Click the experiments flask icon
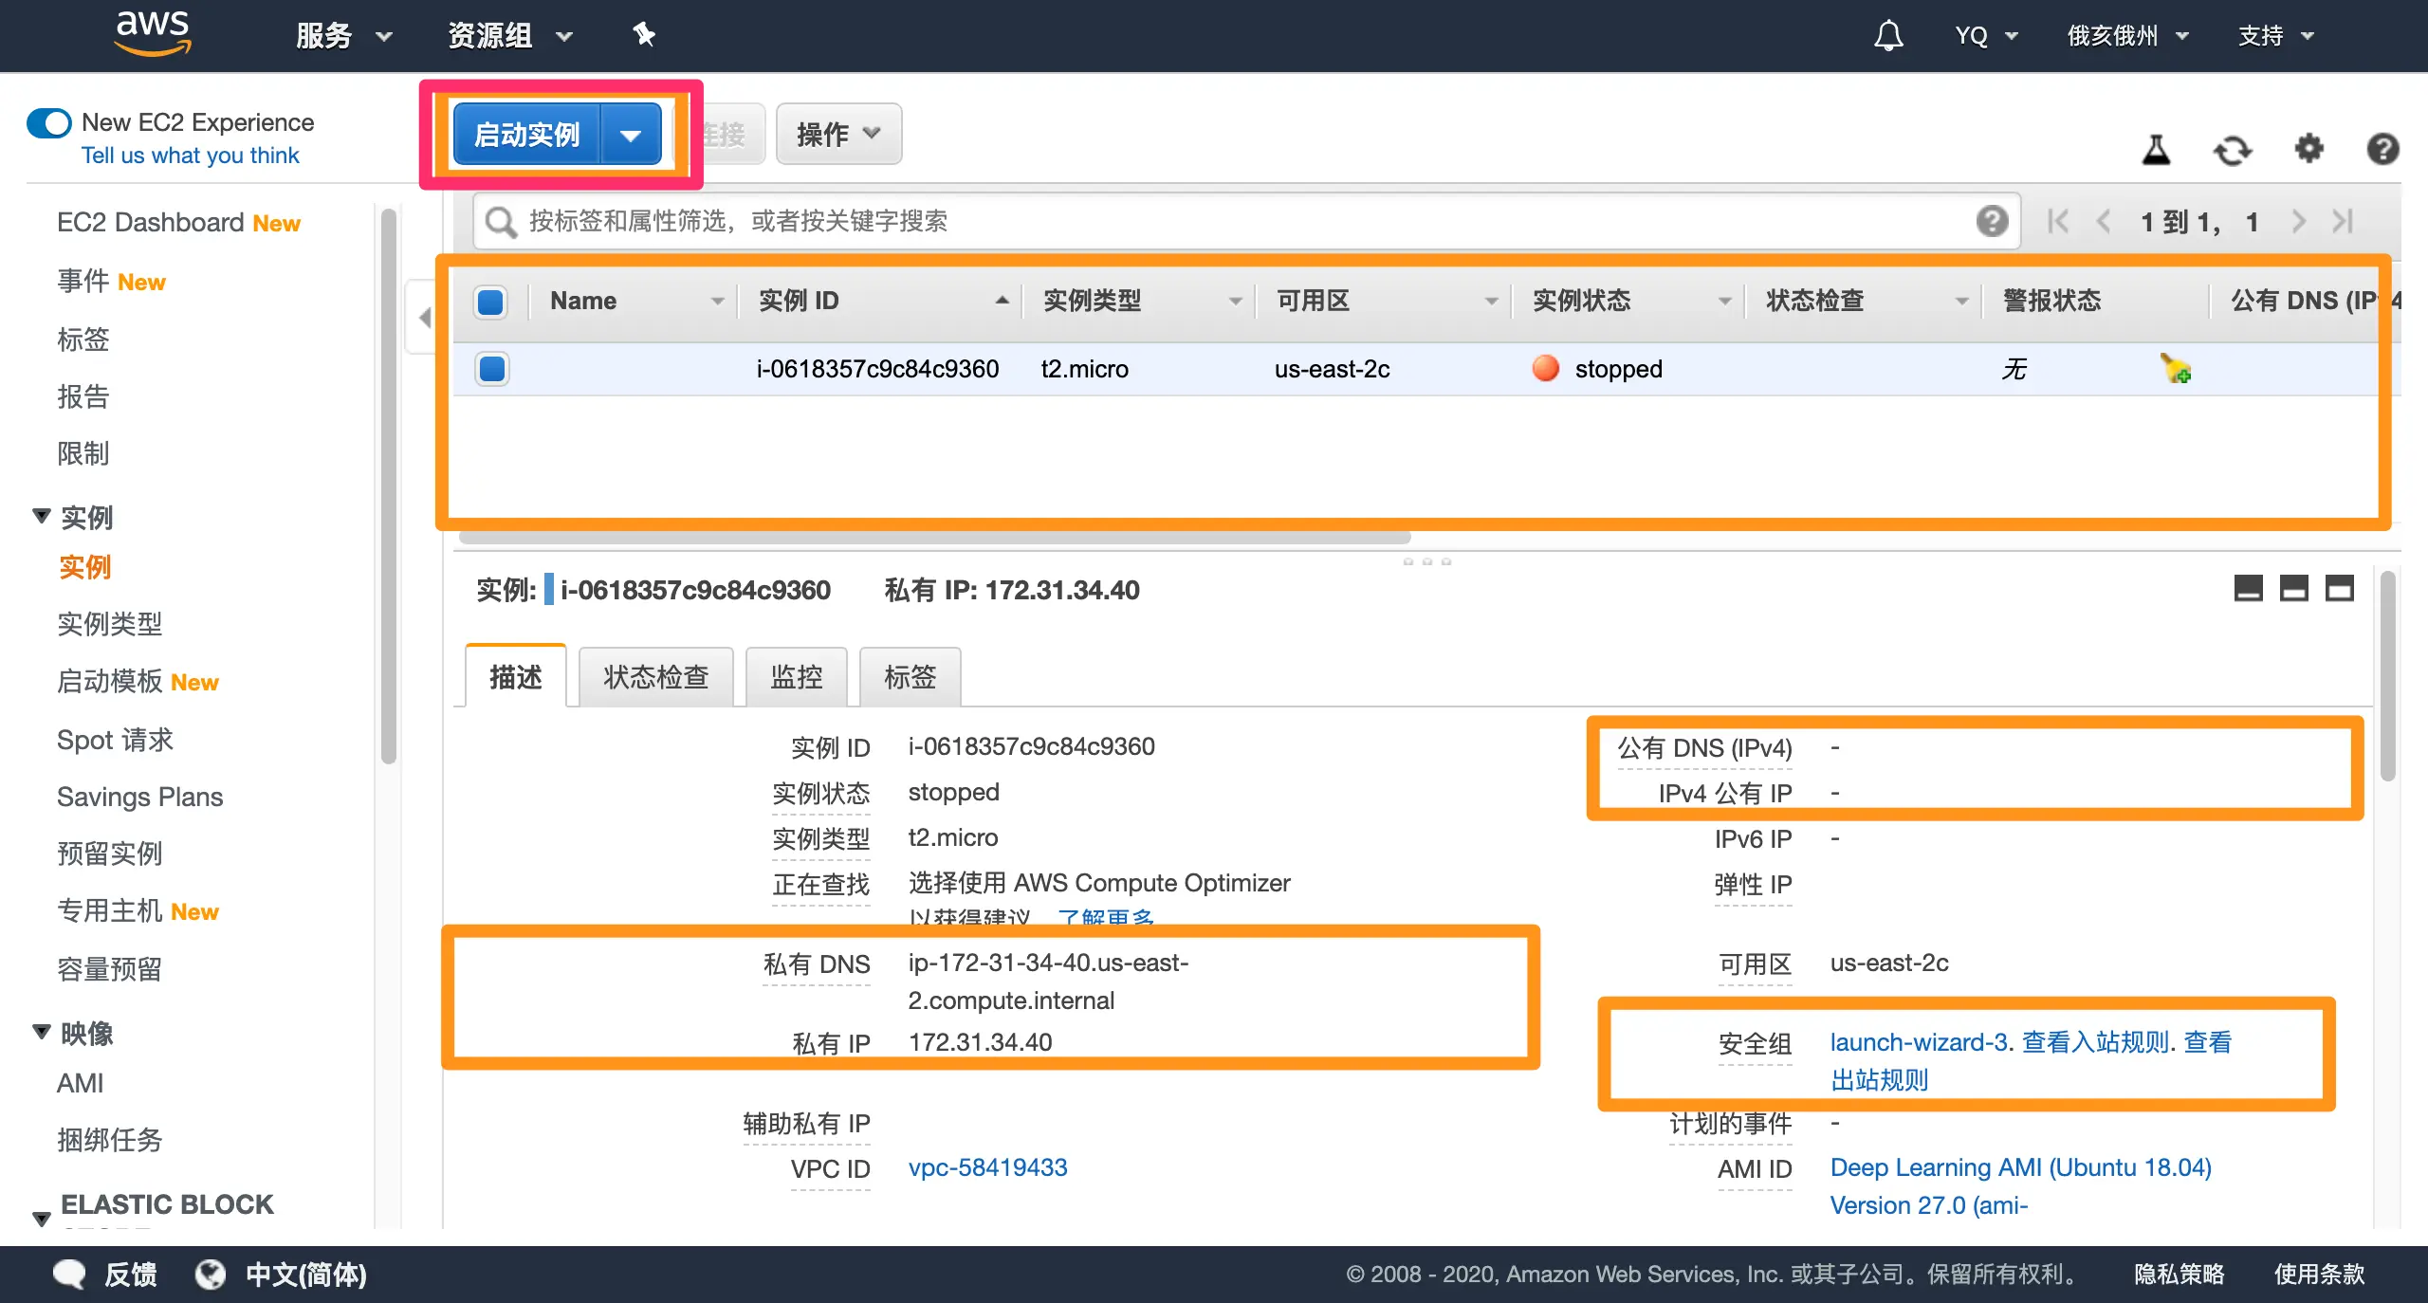This screenshot has height=1303, width=2428. click(2156, 149)
